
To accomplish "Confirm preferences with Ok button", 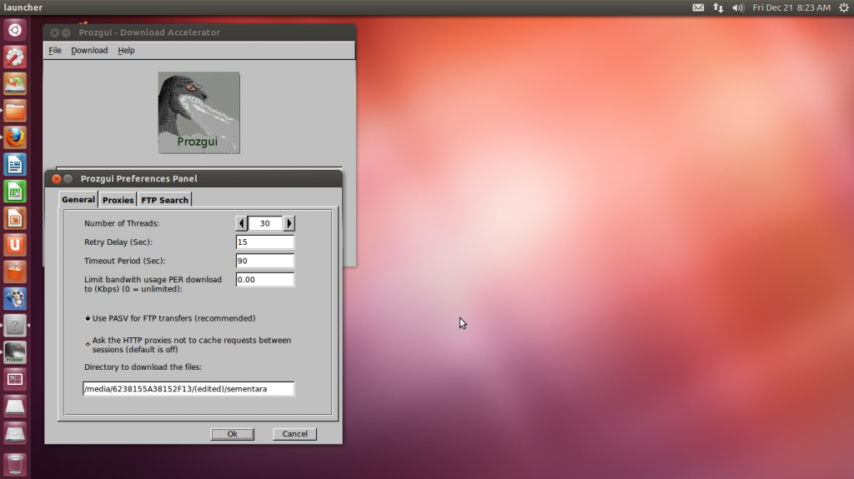I will click(233, 434).
